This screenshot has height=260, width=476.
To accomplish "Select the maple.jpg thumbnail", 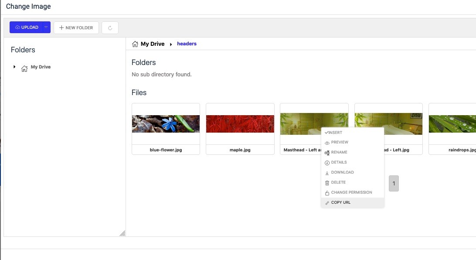I will click(240, 124).
